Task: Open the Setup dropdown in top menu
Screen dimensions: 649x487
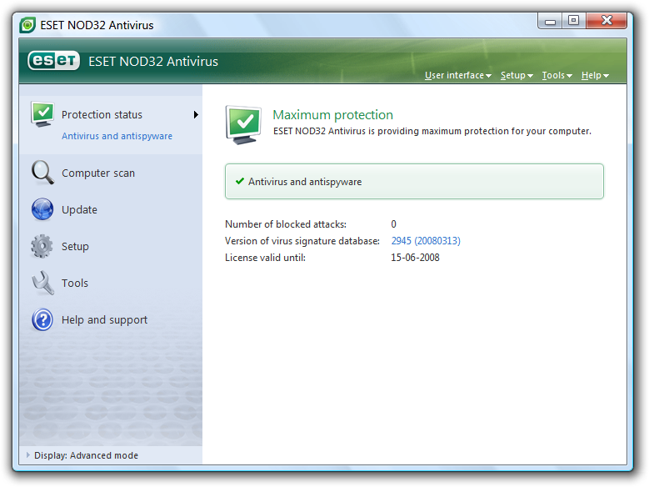Action: click(516, 76)
